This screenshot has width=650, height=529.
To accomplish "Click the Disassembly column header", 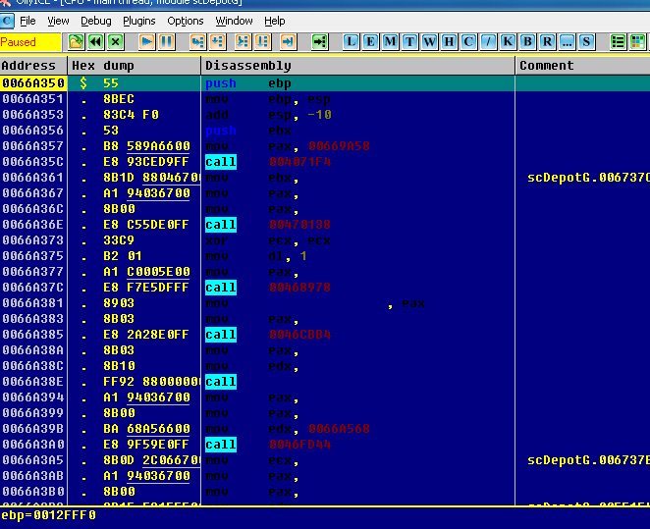I will pos(357,66).
